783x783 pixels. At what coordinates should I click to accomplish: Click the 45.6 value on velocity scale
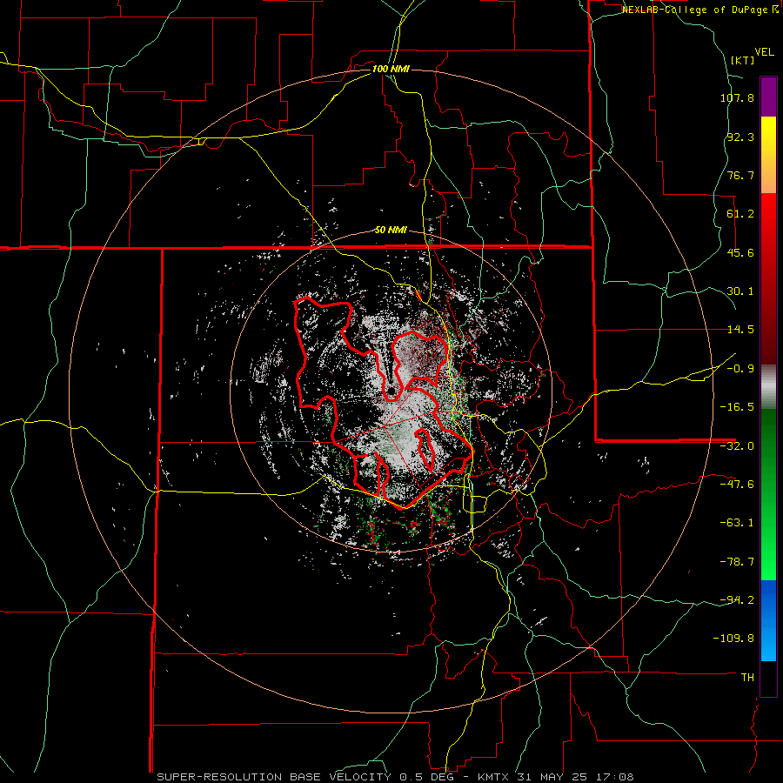coord(740,252)
